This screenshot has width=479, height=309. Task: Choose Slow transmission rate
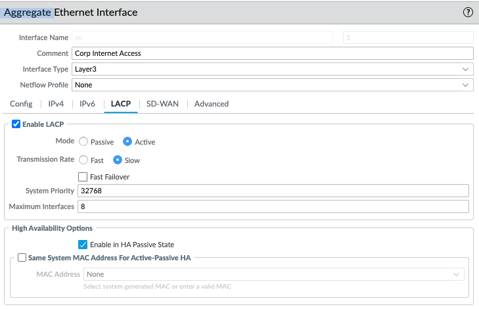coord(118,160)
